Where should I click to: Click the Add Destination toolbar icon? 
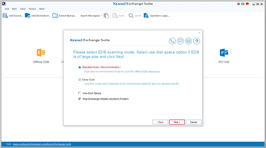point(27,16)
